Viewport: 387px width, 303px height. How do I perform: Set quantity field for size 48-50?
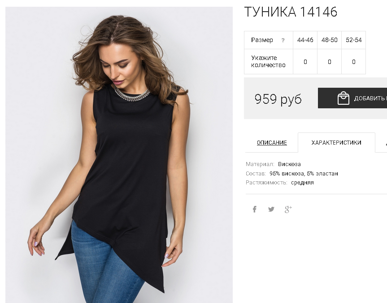coord(329,62)
